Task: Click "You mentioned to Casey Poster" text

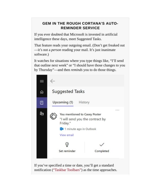Action: click(80, 114)
